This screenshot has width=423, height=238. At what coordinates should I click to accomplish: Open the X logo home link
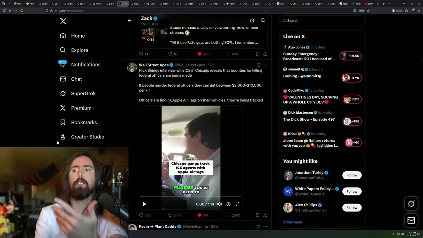63,21
